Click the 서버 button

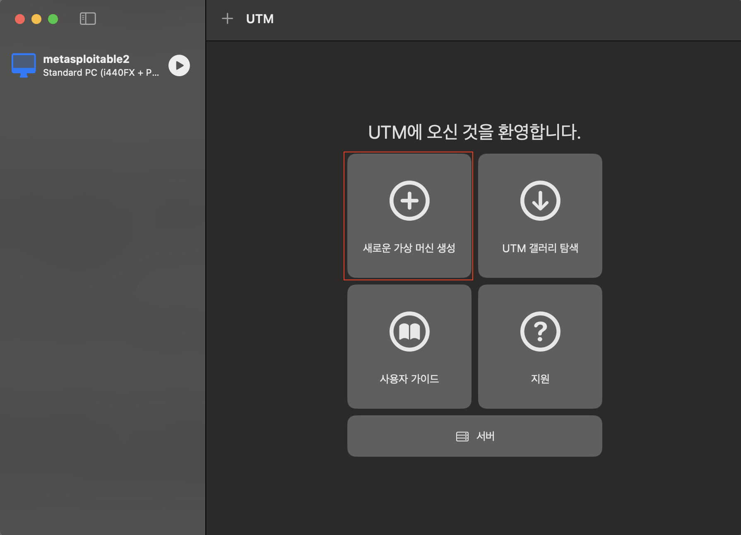[474, 436]
